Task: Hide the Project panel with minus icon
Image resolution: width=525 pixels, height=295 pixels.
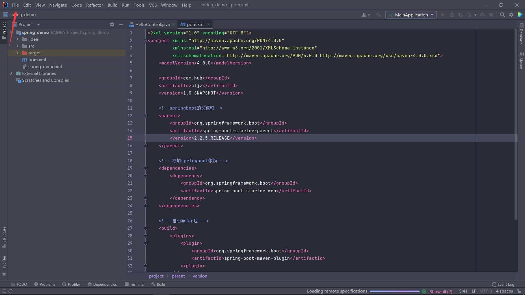Action: coord(121,24)
